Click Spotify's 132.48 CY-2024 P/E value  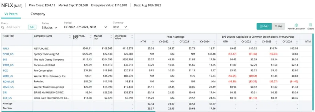(212, 54)
